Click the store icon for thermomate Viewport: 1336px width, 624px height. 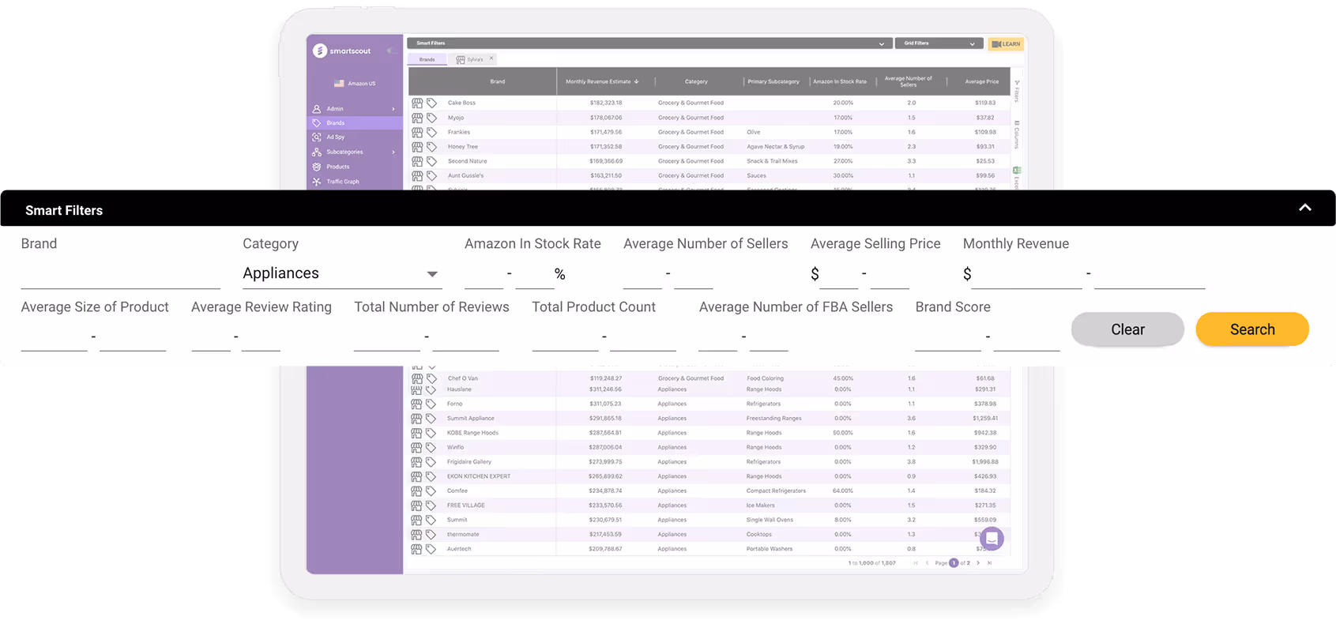pyautogui.click(x=416, y=535)
